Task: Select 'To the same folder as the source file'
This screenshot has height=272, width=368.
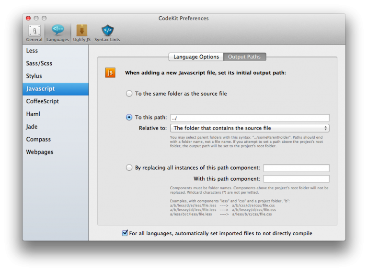Action: (x=129, y=94)
